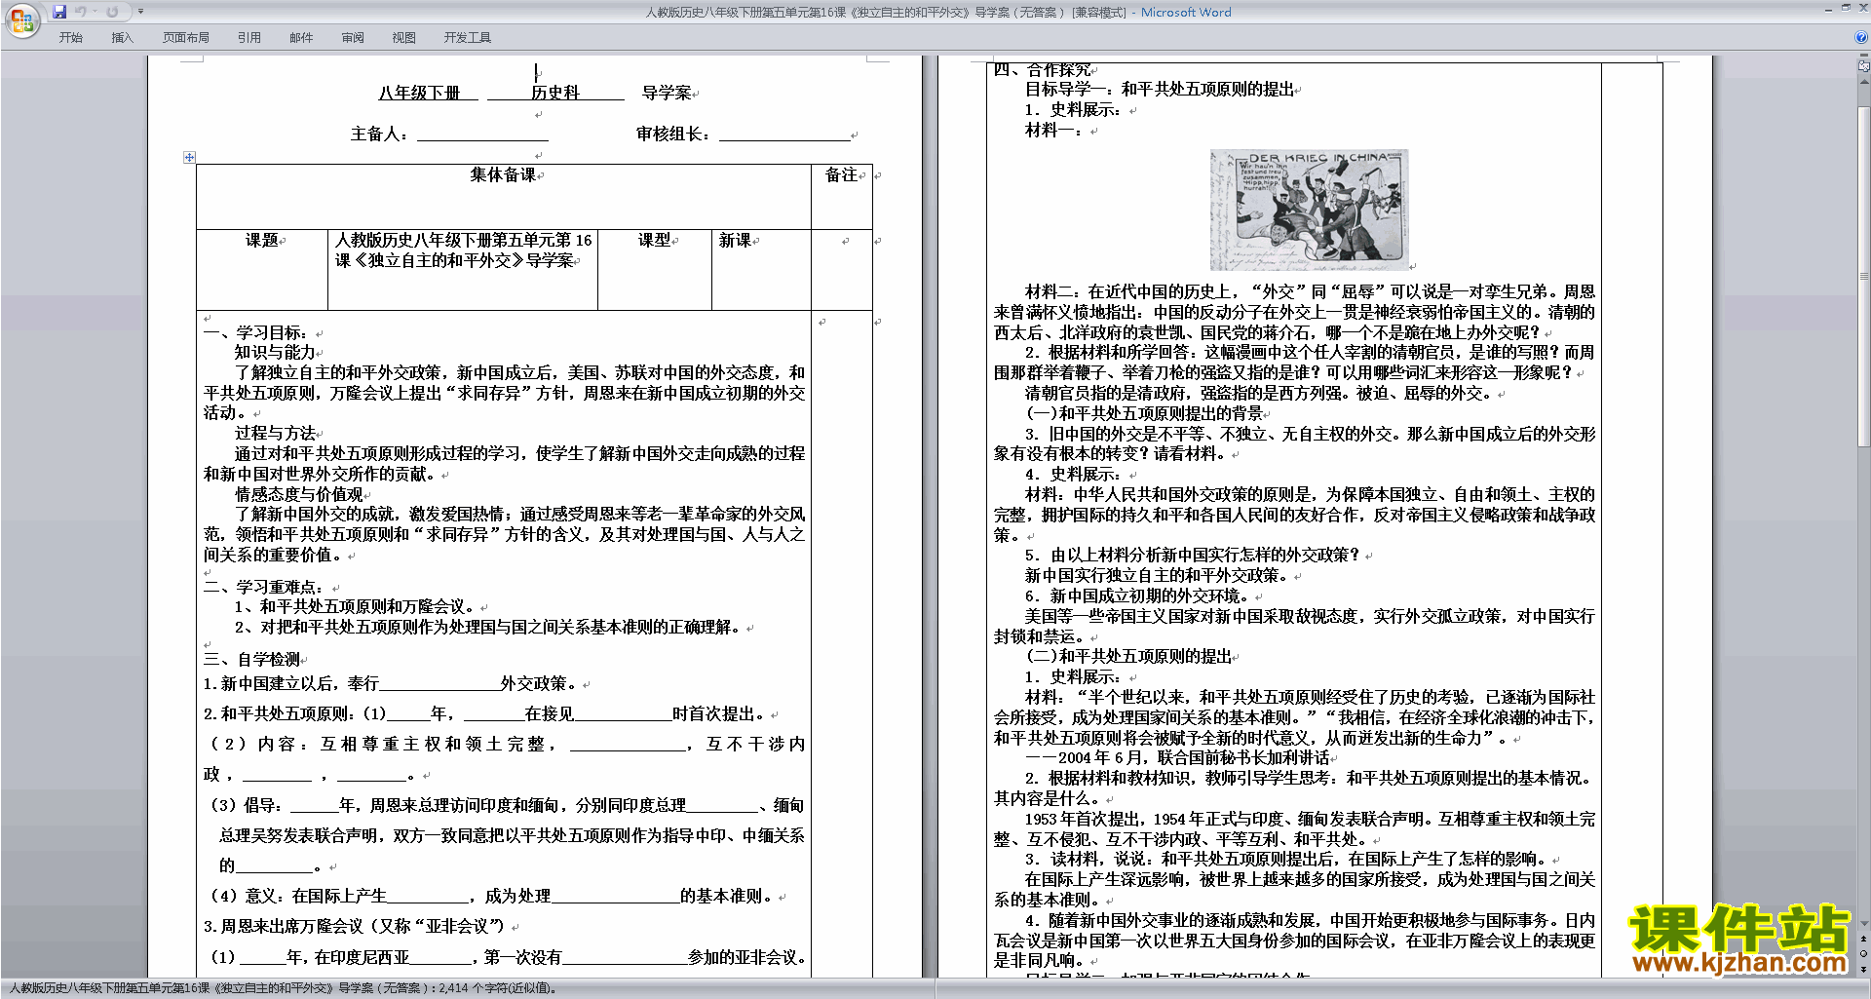Open Word Help blue question icon
1871x999 pixels.
coord(1861,38)
